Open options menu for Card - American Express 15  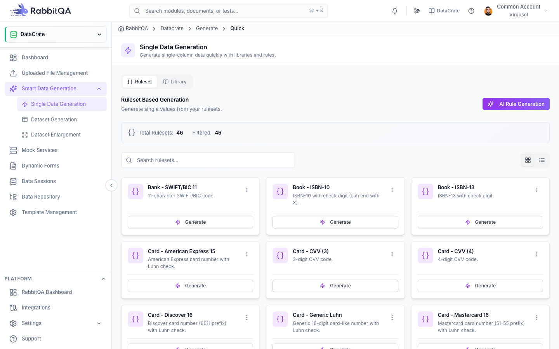click(x=247, y=254)
